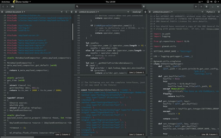Run the project with the play button
Image resolution: width=221 pixels, height=138 pixels.
point(196,6)
